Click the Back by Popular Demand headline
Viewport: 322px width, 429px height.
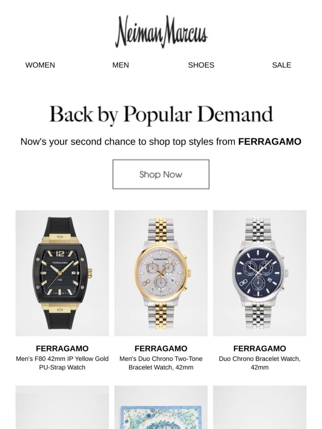pos(161,114)
